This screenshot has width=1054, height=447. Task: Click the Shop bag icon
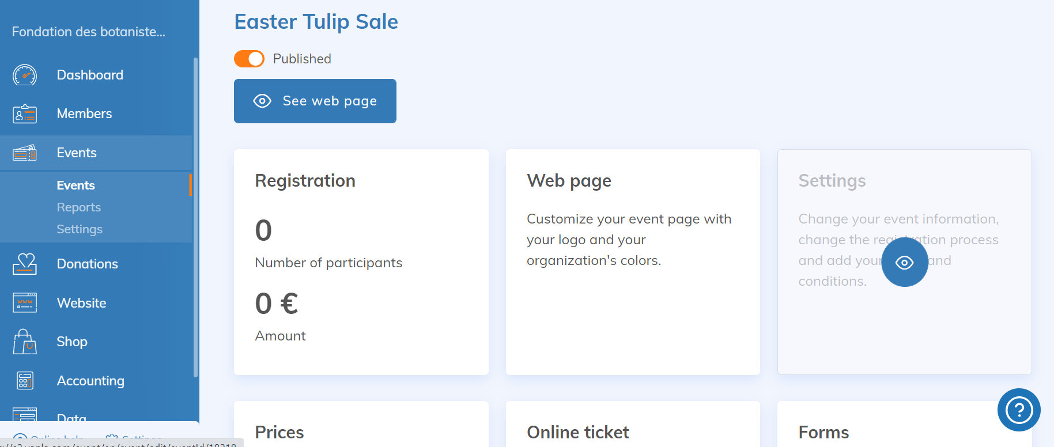[x=25, y=342]
